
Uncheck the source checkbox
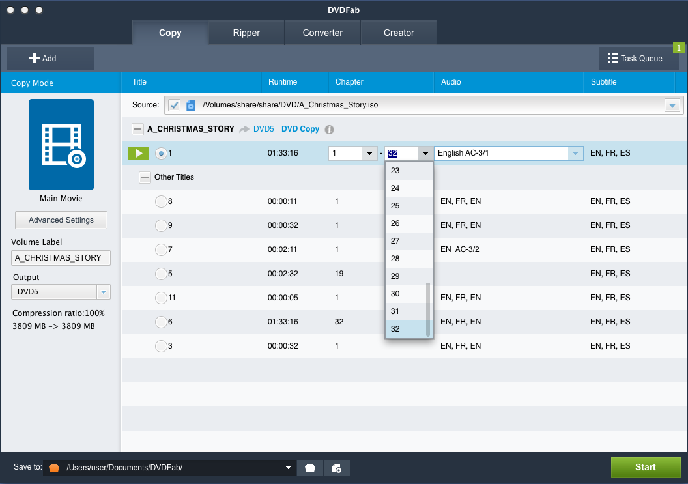174,105
